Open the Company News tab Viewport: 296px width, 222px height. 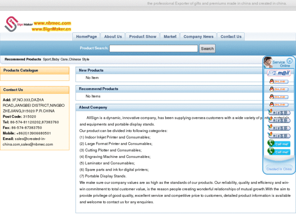pos(198,37)
